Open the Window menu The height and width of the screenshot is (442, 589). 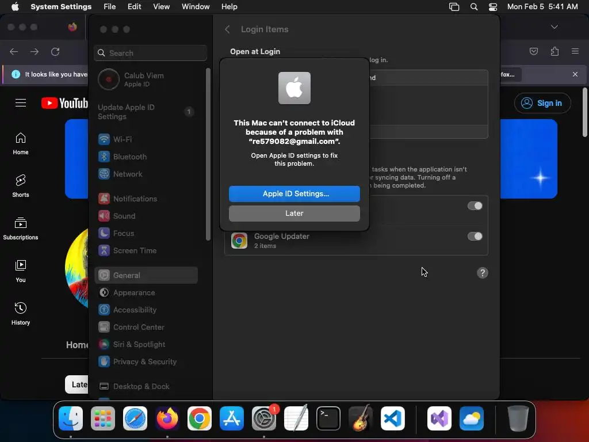196,7
